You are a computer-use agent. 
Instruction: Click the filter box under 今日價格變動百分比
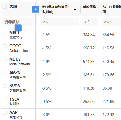tap(60, 22)
